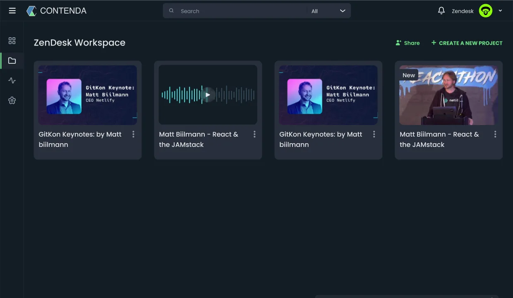Click Share workspace button
The width and height of the screenshot is (513, 298).
tap(408, 43)
